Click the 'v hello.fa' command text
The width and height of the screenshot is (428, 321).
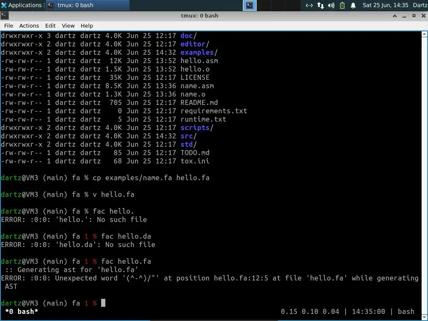click(114, 194)
